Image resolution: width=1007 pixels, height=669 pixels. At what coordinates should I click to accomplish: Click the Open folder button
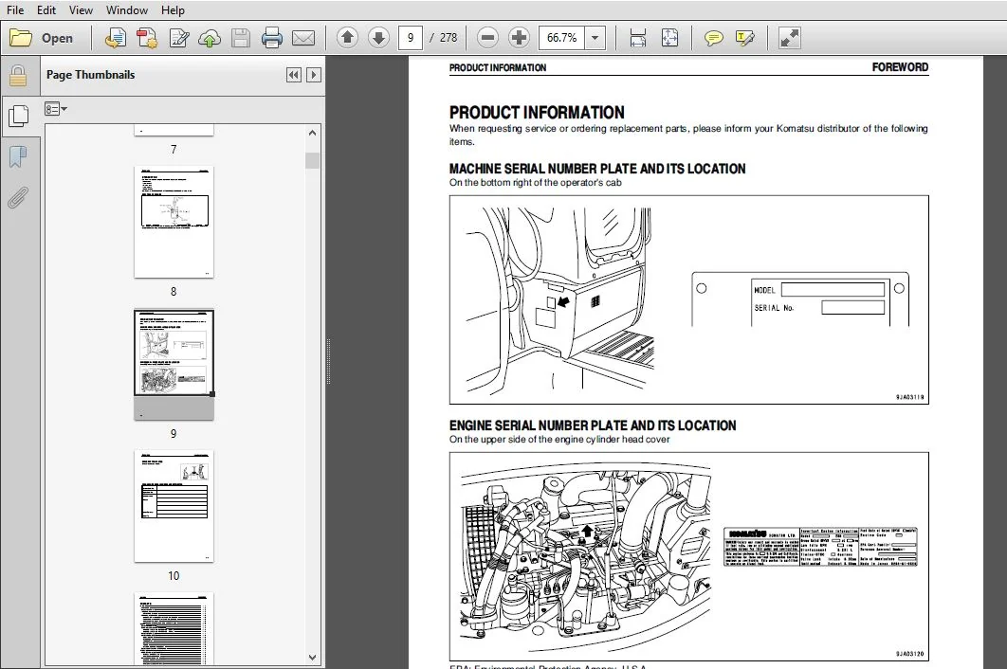tap(41, 38)
